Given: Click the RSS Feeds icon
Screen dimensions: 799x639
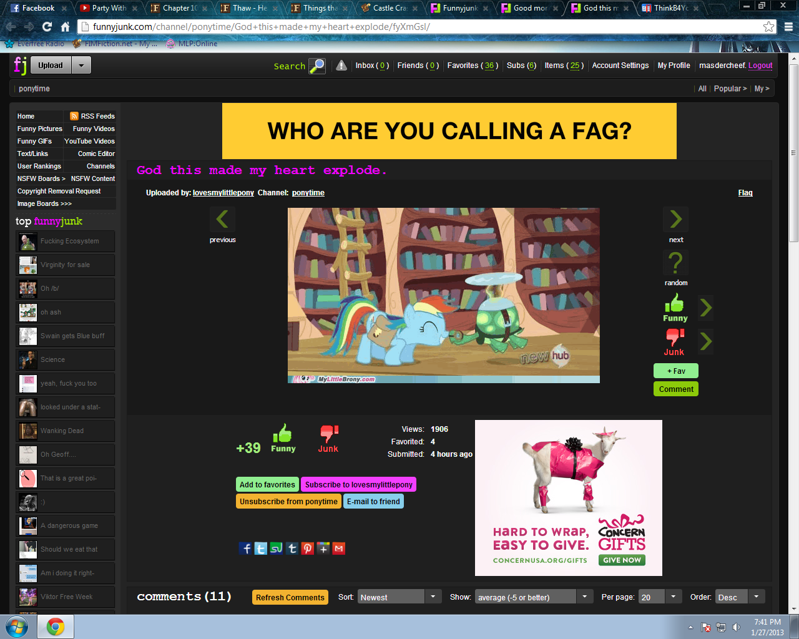Looking at the screenshot, I should tap(74, 116).
